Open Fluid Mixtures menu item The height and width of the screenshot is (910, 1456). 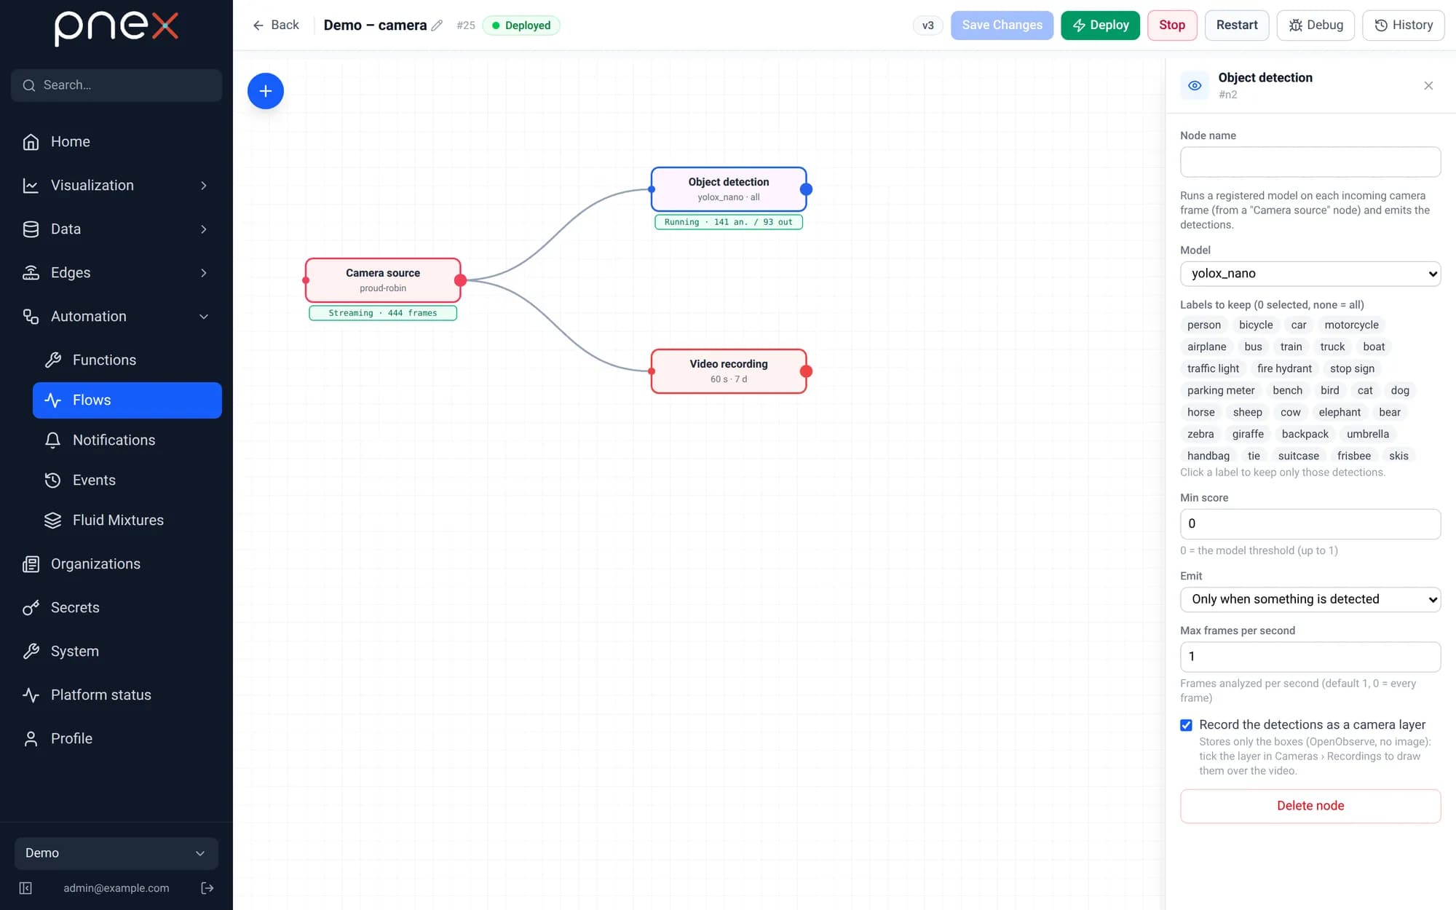127,521
